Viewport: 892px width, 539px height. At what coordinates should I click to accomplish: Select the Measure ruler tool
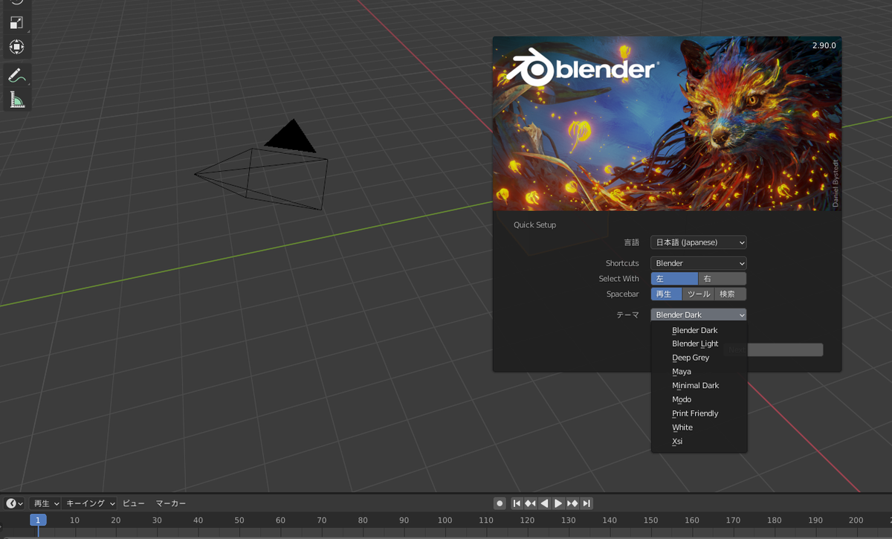click(x=16, y=99)
